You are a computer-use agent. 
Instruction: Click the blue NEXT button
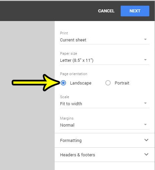(135, 11)
